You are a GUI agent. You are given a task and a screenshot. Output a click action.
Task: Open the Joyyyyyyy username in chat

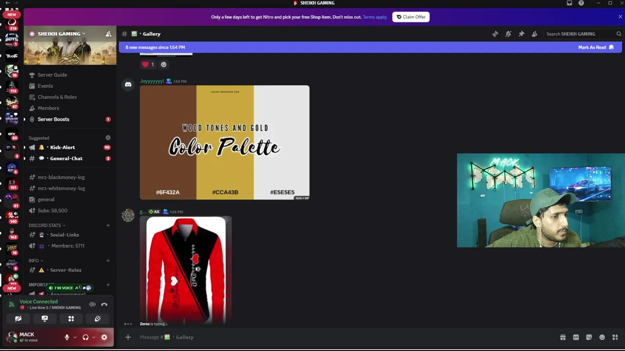(152, 81)
